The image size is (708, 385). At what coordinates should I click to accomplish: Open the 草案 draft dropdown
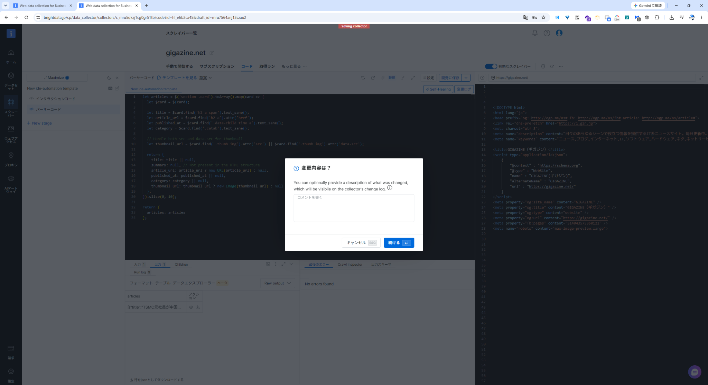205,78
